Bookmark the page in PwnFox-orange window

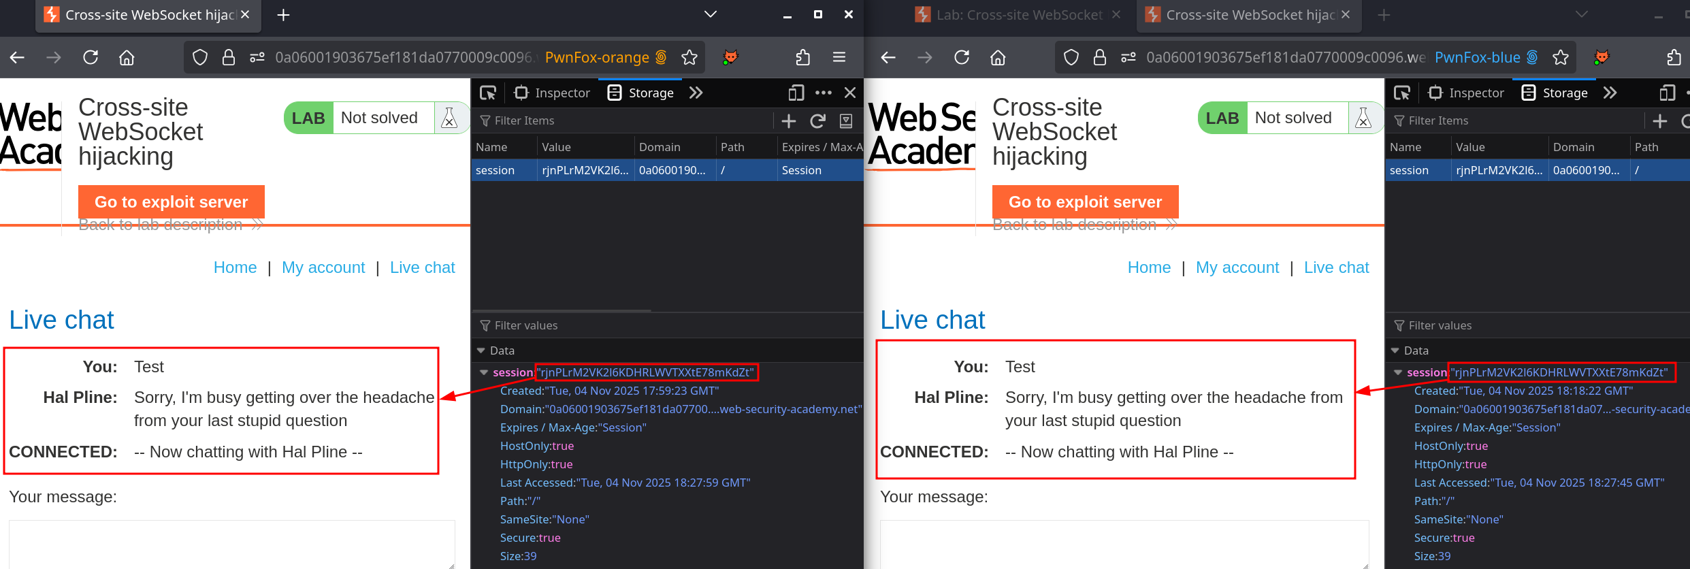(689, 57)
